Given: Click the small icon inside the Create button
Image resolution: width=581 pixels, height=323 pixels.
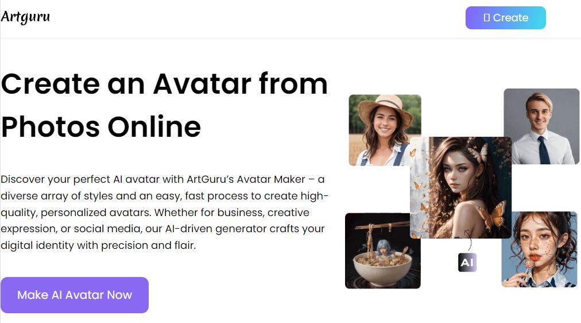Looking at the screenshot, I should pyautogui.click(x=486, y=17).
